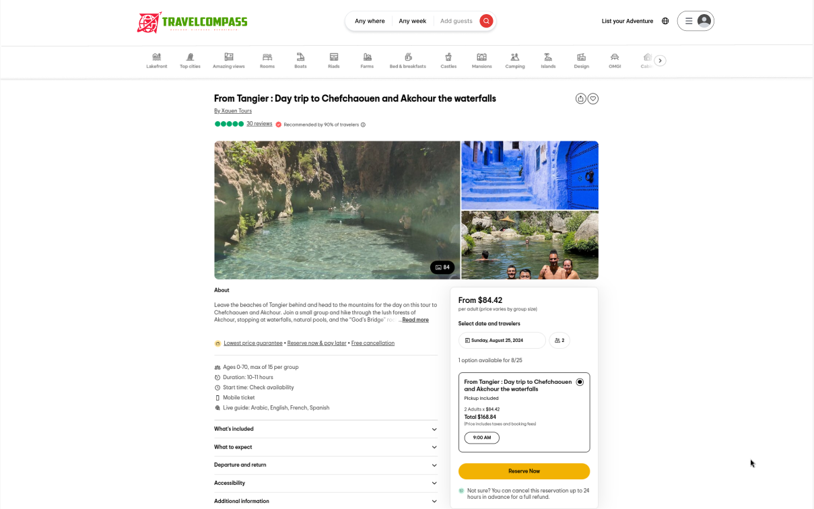Screen dimensions: 814x509
Task: Open the blue Chefchaouen stairs photo
Action: coord(530,175)
